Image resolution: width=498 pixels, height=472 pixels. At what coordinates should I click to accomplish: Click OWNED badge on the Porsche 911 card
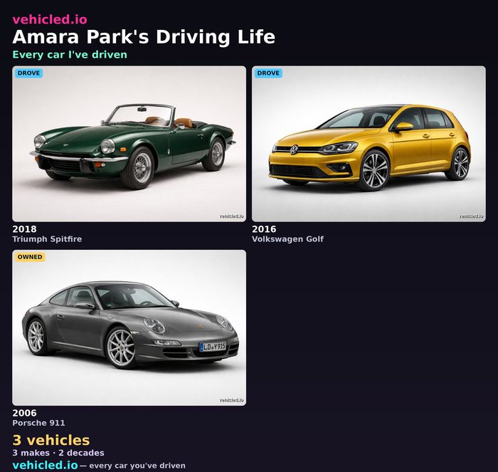point(30,257)
